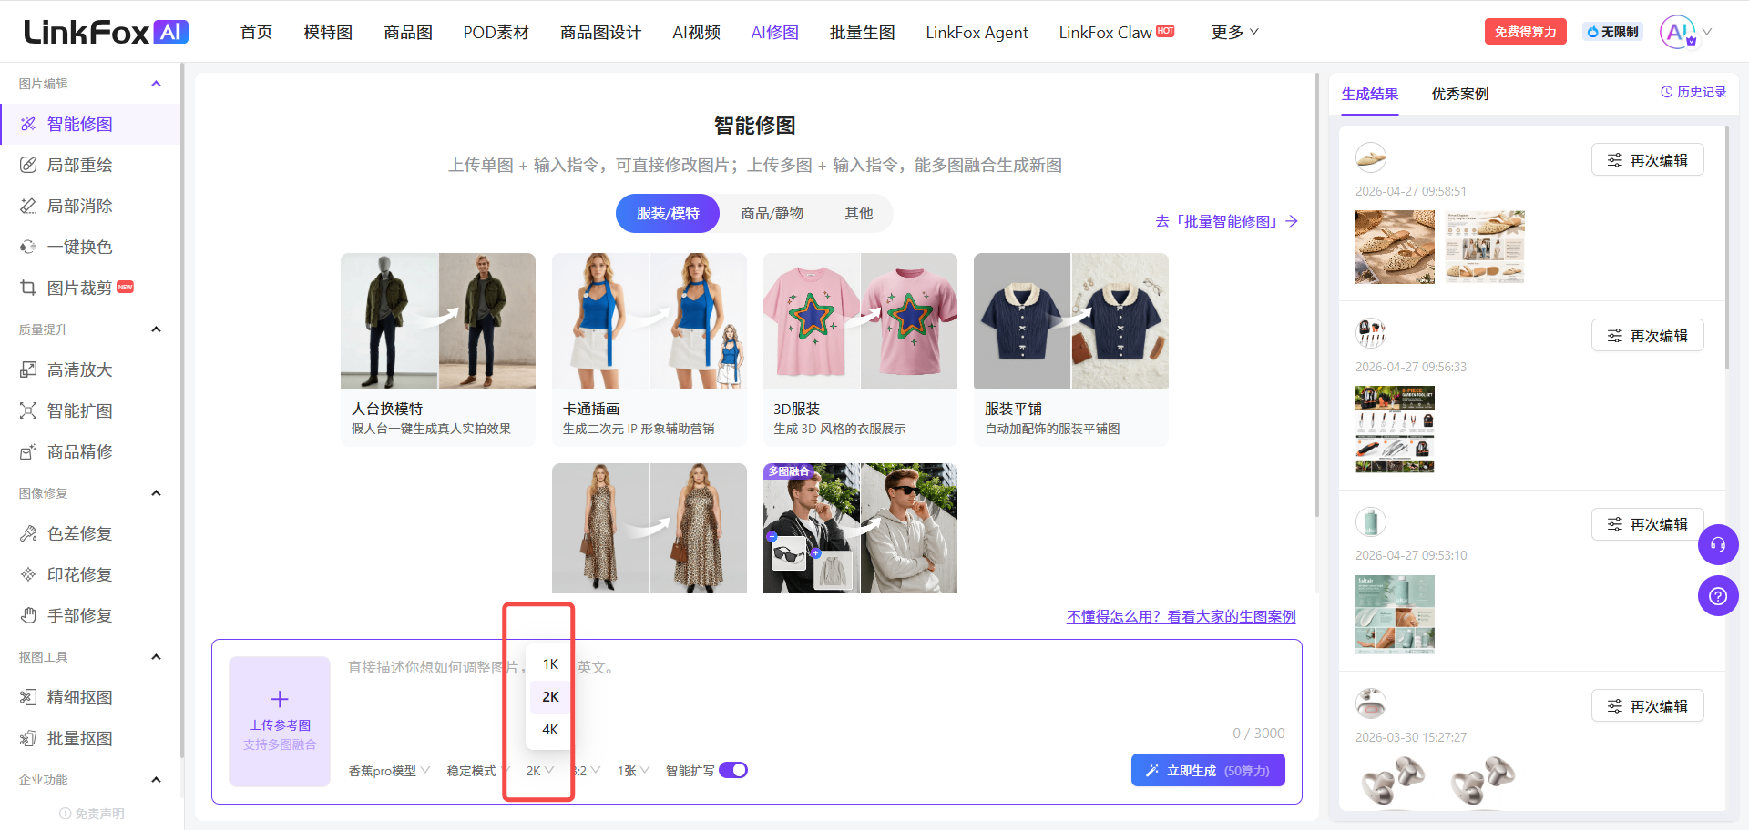Click 无限制 badge in header
Viewport: 1749px width, 830px height.
point(1612,32)
